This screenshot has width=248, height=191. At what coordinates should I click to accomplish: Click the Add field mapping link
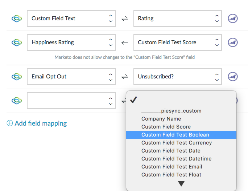tap(41, 123)
